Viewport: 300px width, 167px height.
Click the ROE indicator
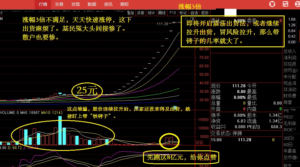point(290,130)
